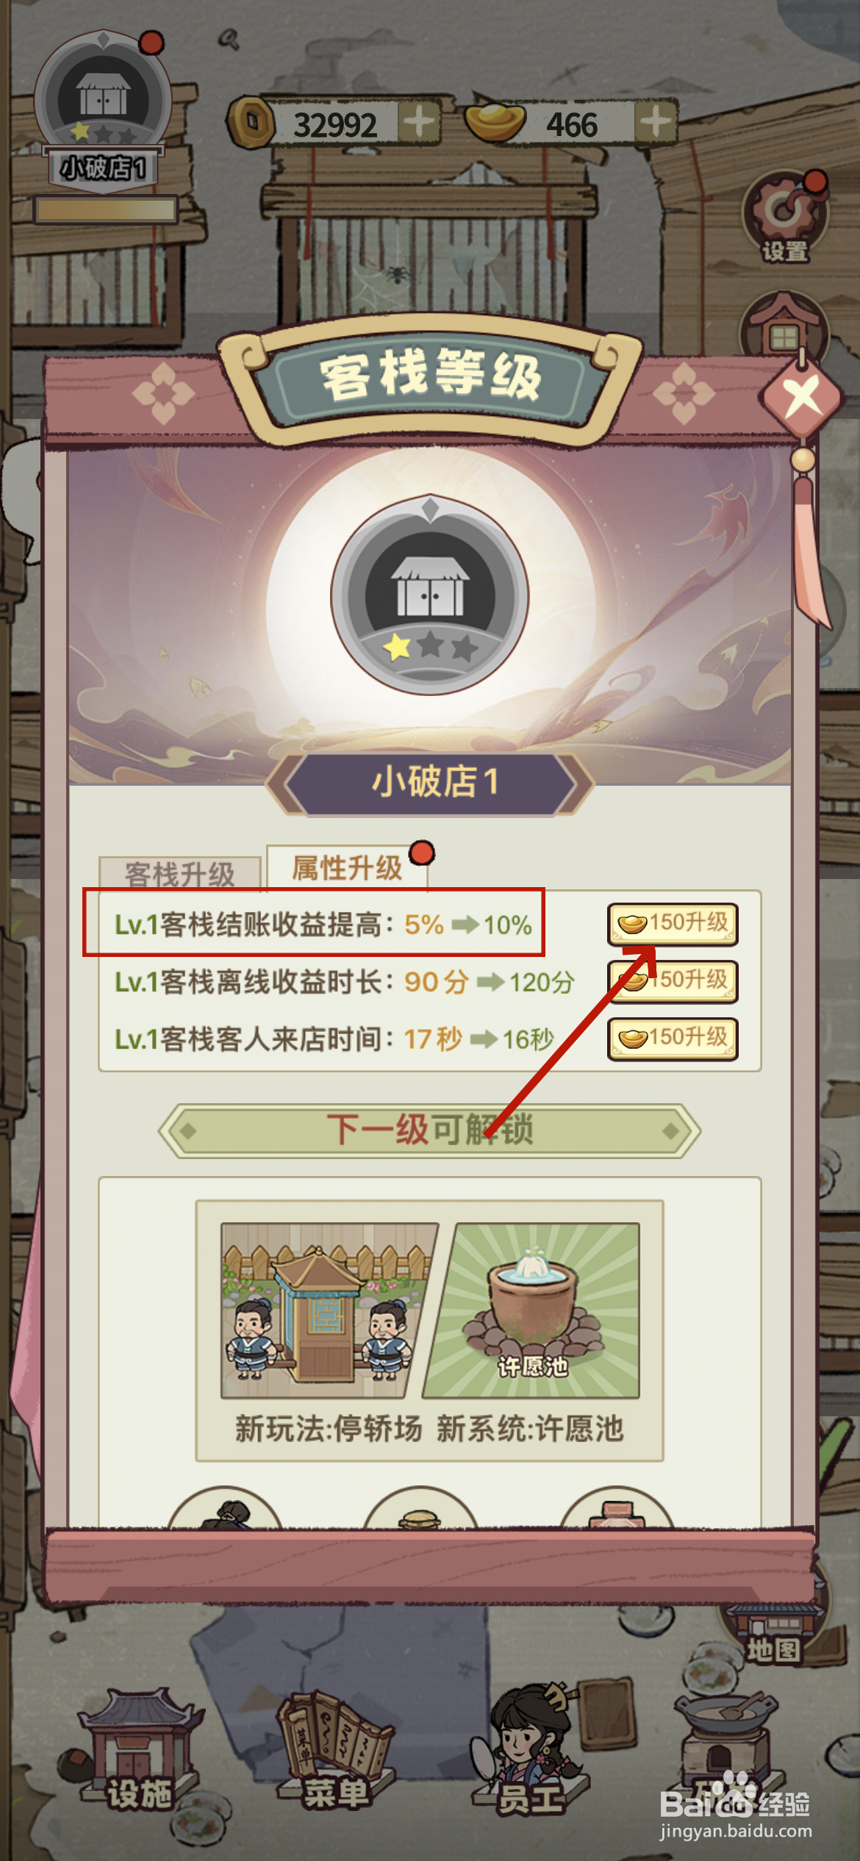
Task: Switch to the 客栈升级 tab
Action: (x=180, y=874)
